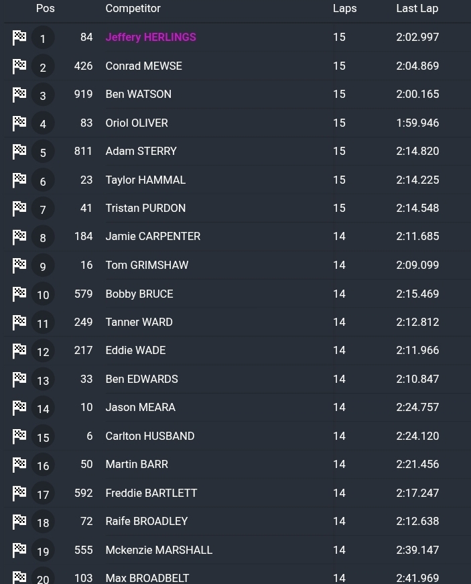The width and height of the screenshot is (471, 584).
Task: Click finish flag icon beside Tanner Ward
Action: tap(19, 323)
